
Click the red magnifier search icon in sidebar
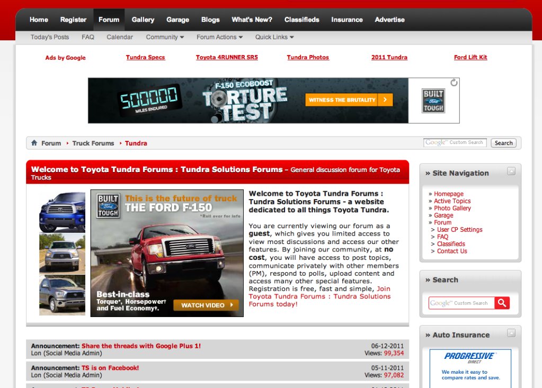(502, 303)
